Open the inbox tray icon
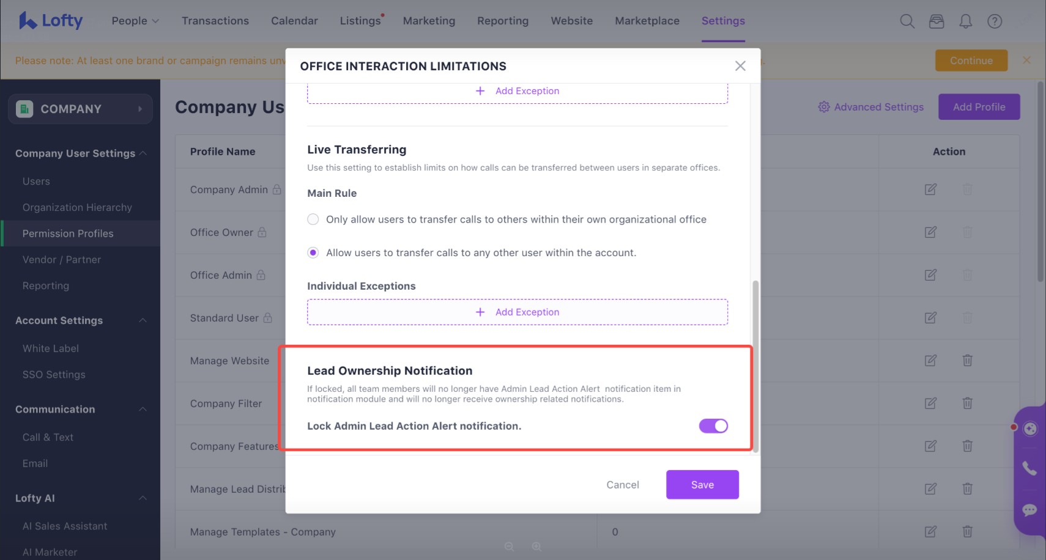 tap(937, 21)
